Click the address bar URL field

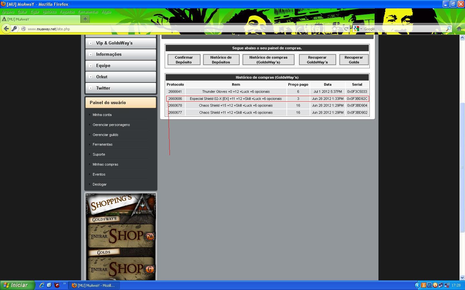point(178,29)
